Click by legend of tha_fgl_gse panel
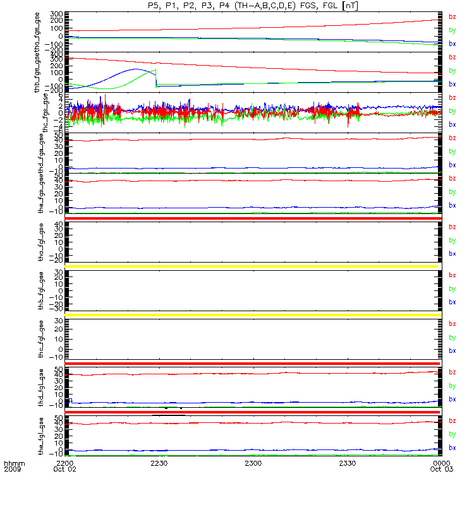This screenshot has width=474, height=505. pos(453,241)
